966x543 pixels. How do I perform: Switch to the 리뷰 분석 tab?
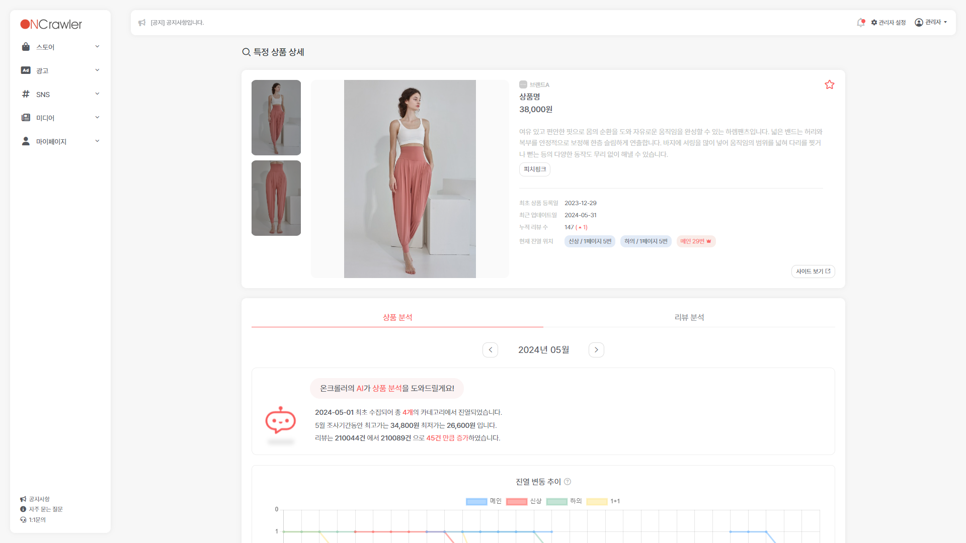click(689, 317)
